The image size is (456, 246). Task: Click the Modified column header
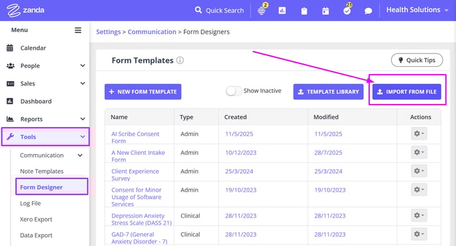coord(326,117)
